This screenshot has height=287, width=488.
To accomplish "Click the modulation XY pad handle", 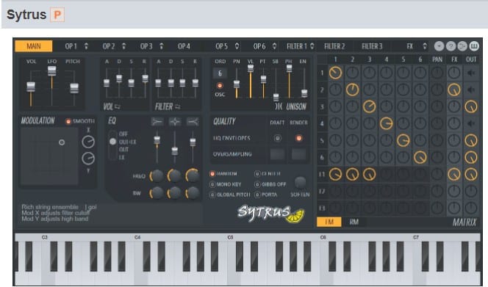I will [x=62, y=142].
